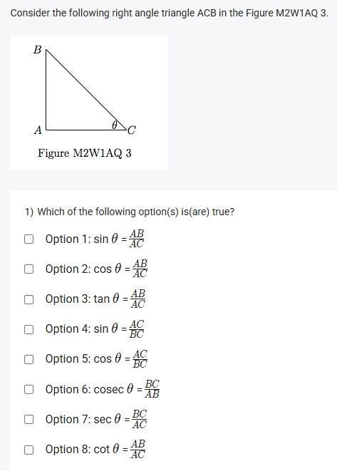Tick the Option 2 cos θ checkbox

click(28, 269)
